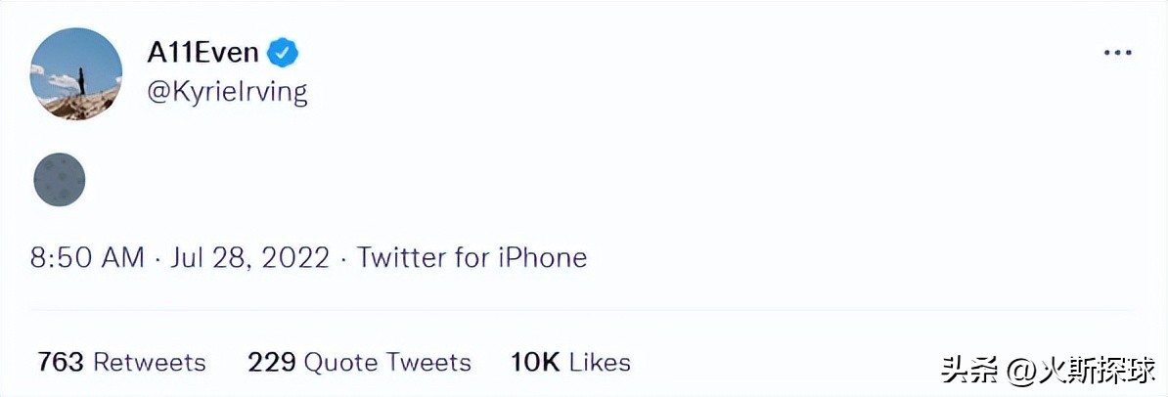Click the Jul 28, 2022 date
Viewport: 1168px width, 397px height.
(x=248, y=258)
